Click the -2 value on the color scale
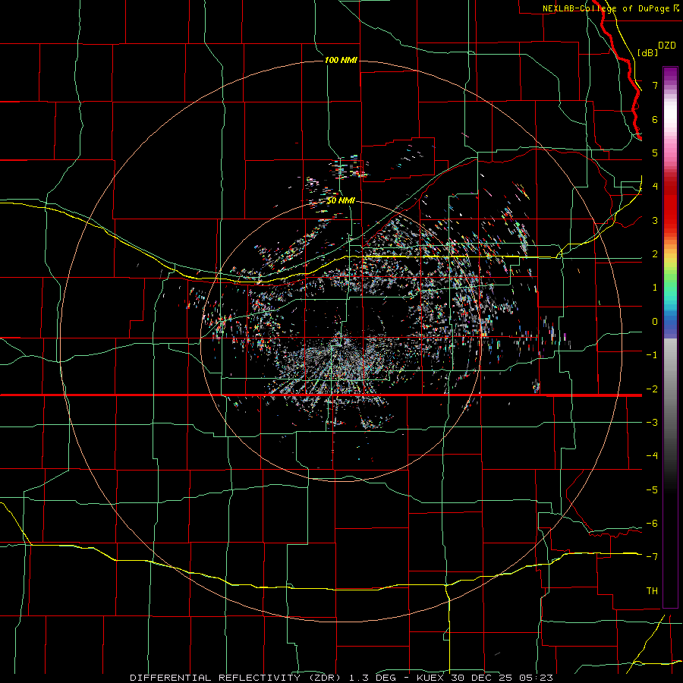Screen dimensions: 683x683 (x=652, y=389)
